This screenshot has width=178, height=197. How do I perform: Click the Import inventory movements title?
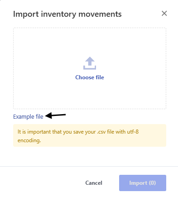(x=67, y=14)
